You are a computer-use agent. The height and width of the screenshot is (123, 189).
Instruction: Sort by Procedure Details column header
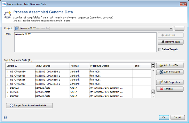point(111,66)
